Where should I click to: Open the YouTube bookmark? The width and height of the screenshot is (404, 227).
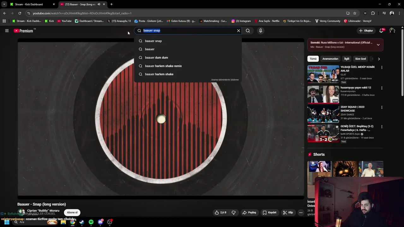click(x=64, y=21)
